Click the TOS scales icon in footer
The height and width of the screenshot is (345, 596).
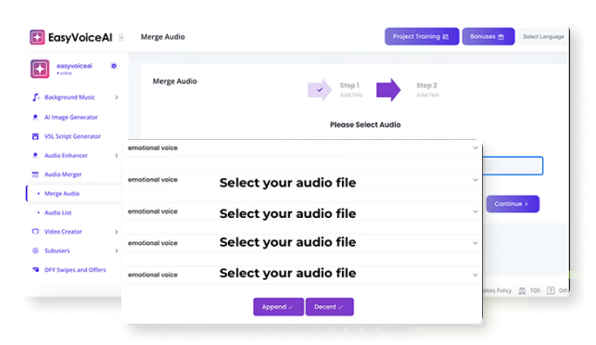coord(522,290)
